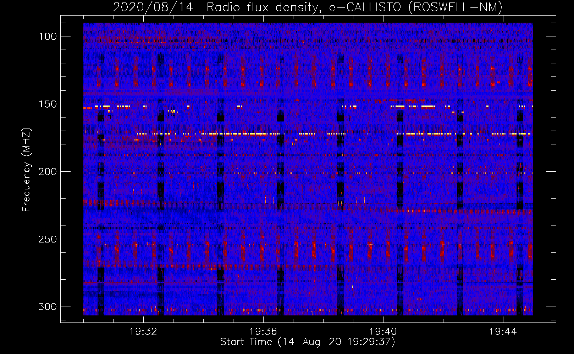Click the y-axis label 'Frequency (MHZ)'
This screenshot has width=574, height=354.
click(27, 170)
